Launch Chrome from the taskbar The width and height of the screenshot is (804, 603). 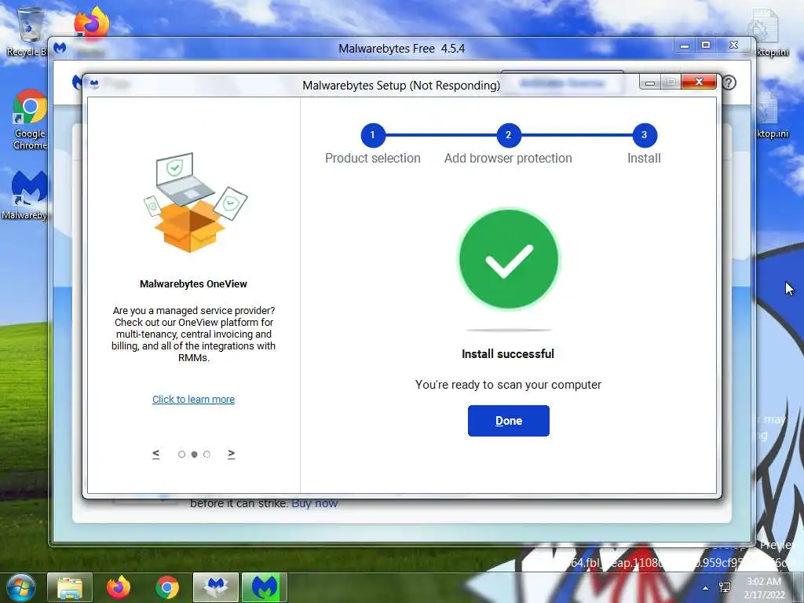(167, 587)
